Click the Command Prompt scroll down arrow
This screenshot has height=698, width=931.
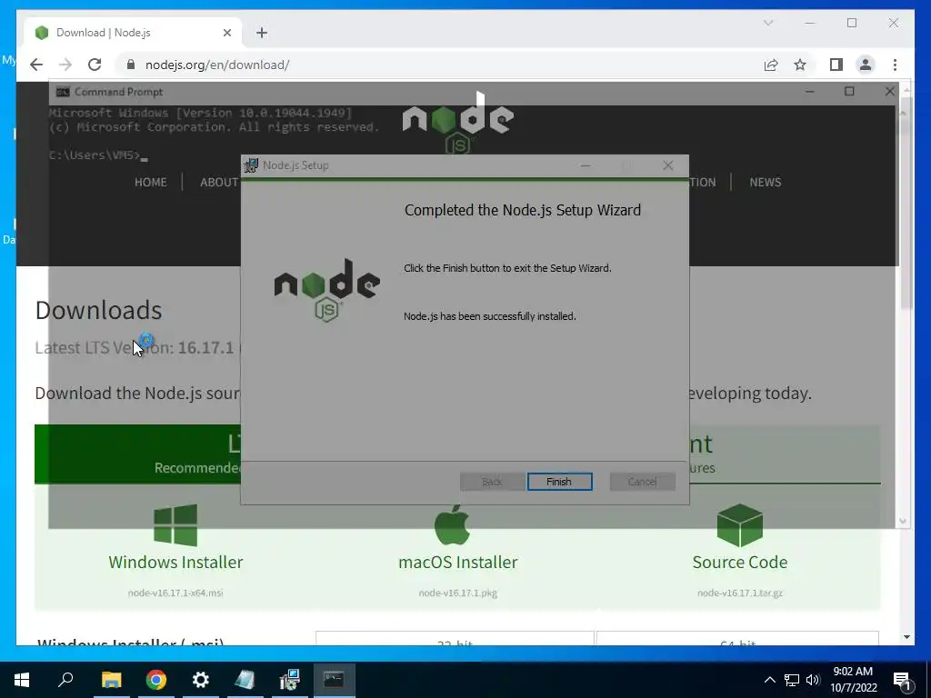(903, 522)
